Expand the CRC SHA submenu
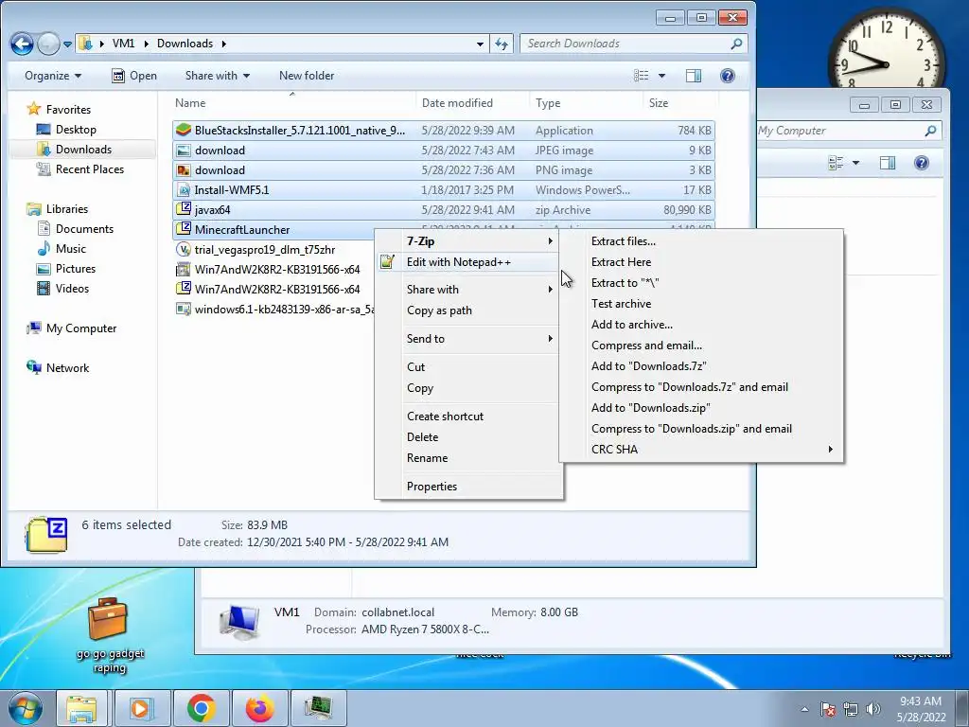Screen dimensions: 969x727 pyautogui.click(x=701, y=450)
